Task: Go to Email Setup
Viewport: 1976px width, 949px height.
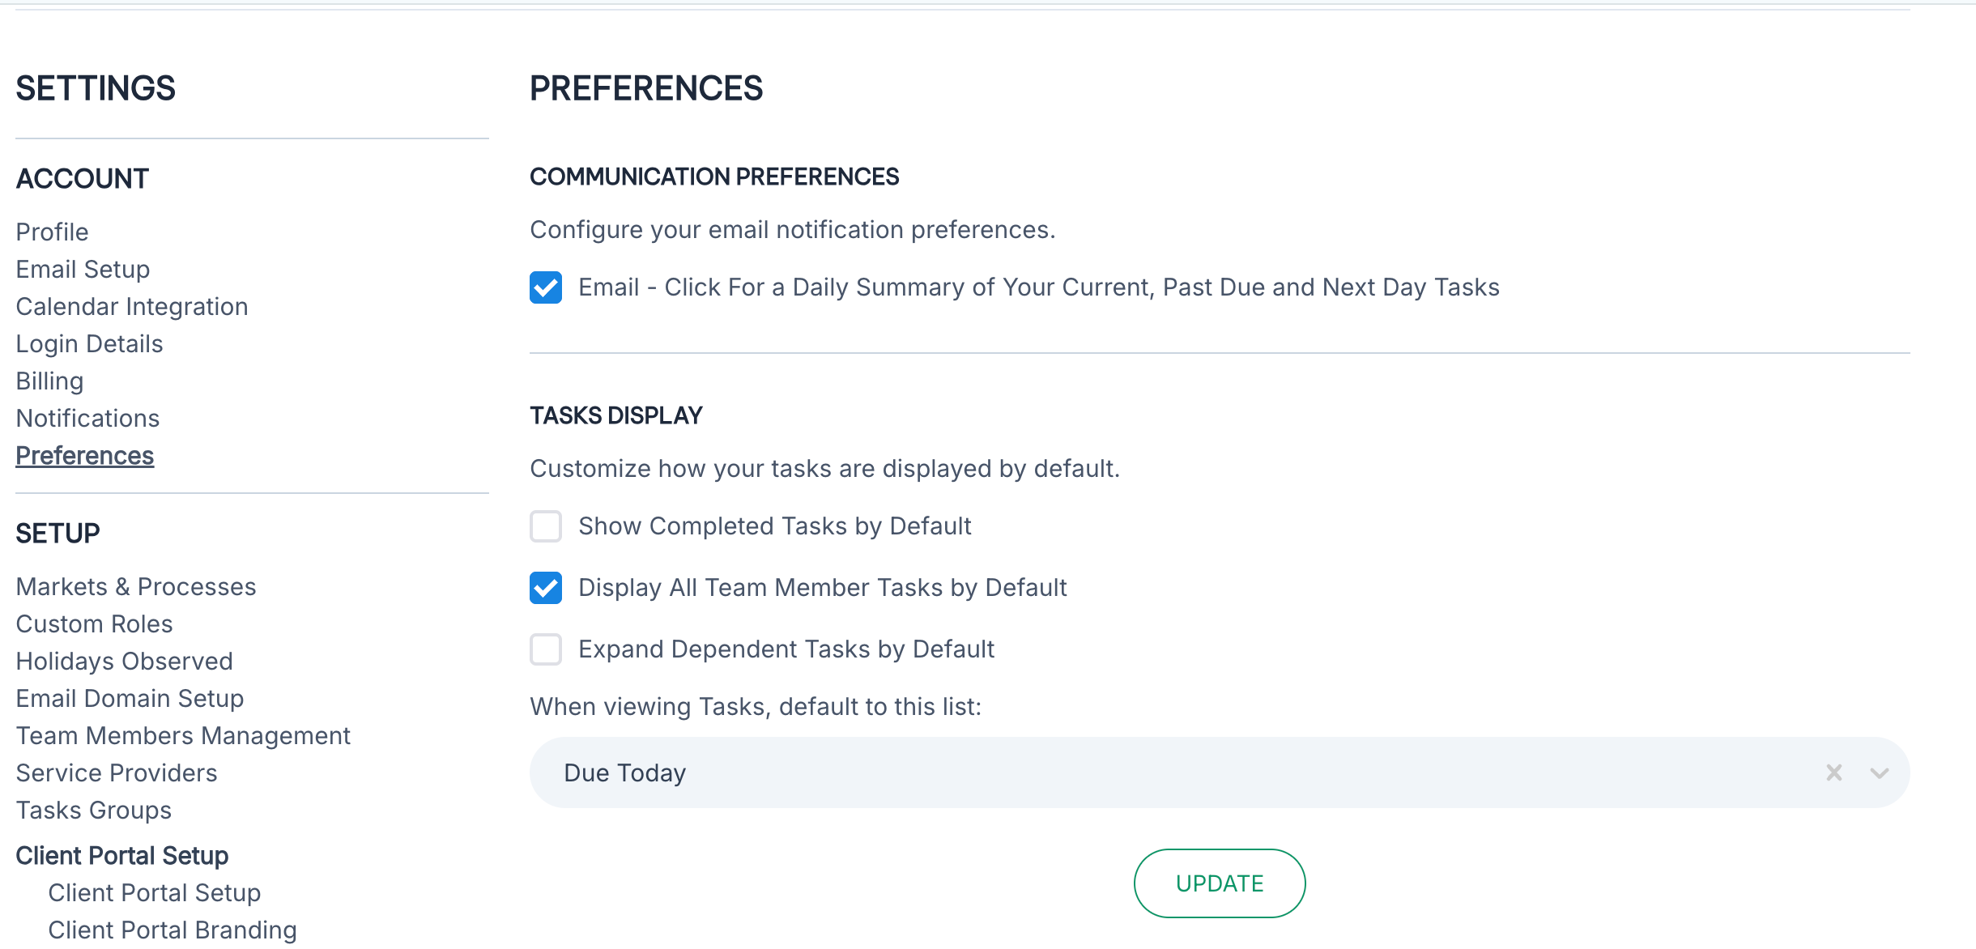Action: [x=83, y=270]
